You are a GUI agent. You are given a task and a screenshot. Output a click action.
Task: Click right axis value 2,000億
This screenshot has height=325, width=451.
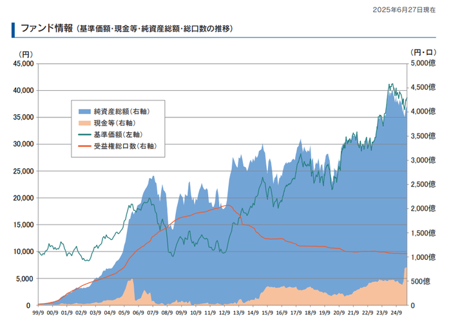[x=423, y=208]
